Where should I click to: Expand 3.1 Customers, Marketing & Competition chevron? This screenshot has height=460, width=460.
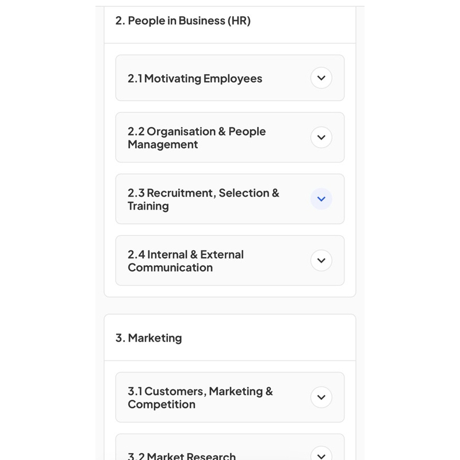point(321,397)
